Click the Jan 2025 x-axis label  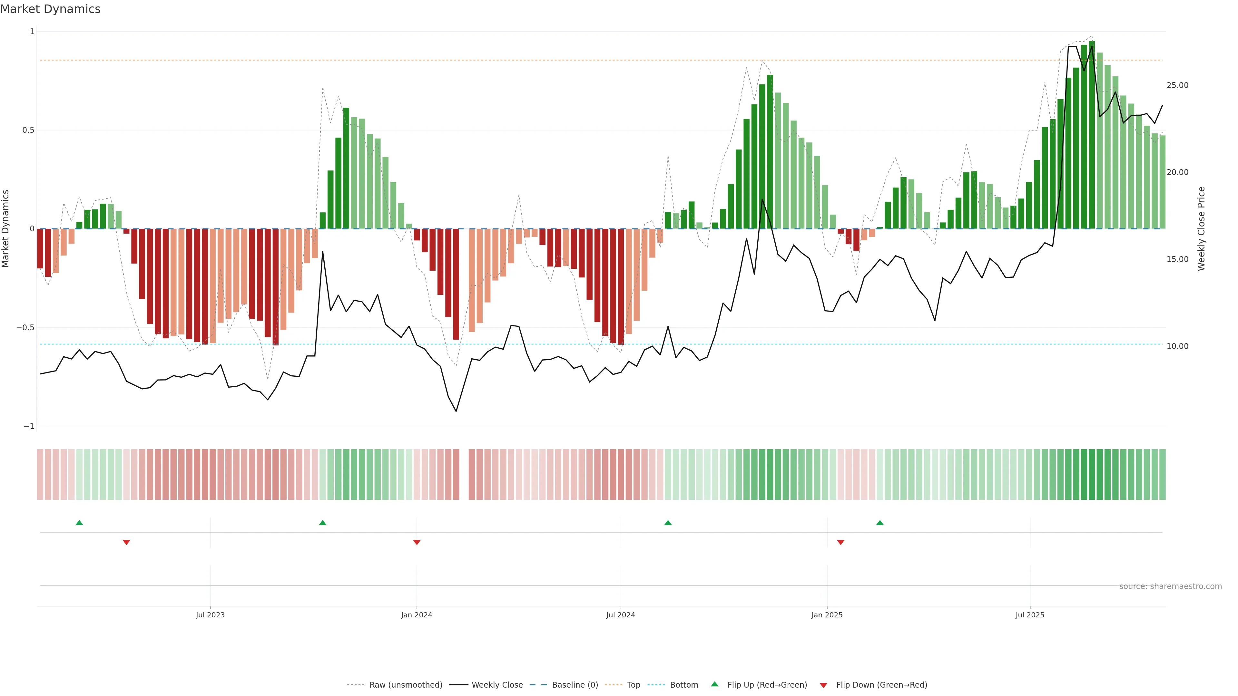click(x=827, y=615)
